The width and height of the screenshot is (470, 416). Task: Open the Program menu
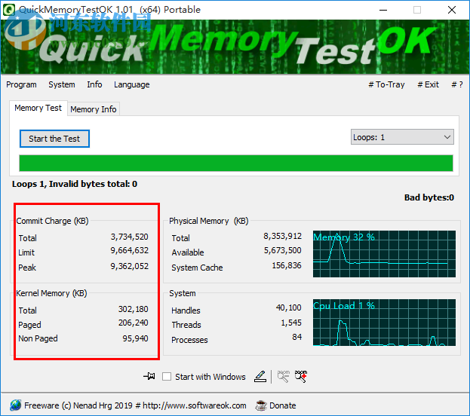(x=21, y=84)
